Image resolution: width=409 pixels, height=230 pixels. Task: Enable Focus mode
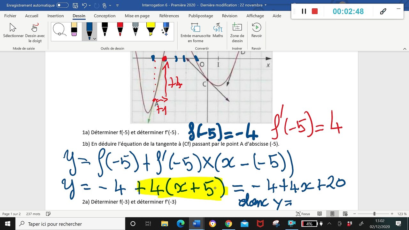(x=303, y=214)
